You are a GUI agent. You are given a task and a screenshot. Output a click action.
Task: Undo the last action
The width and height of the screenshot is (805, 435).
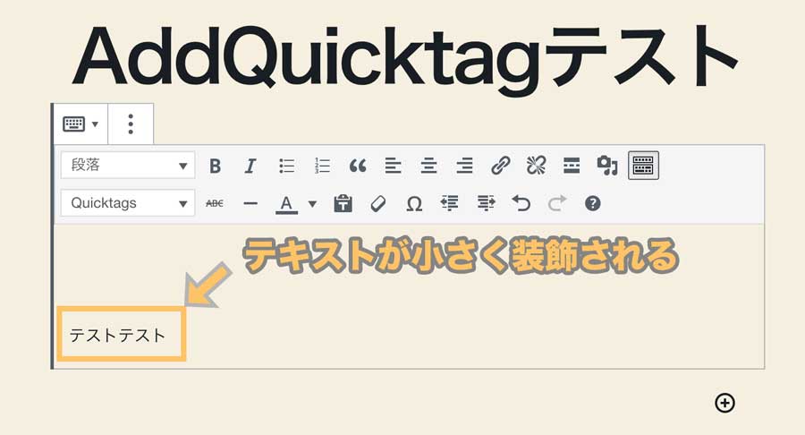(x=521, y=203)
